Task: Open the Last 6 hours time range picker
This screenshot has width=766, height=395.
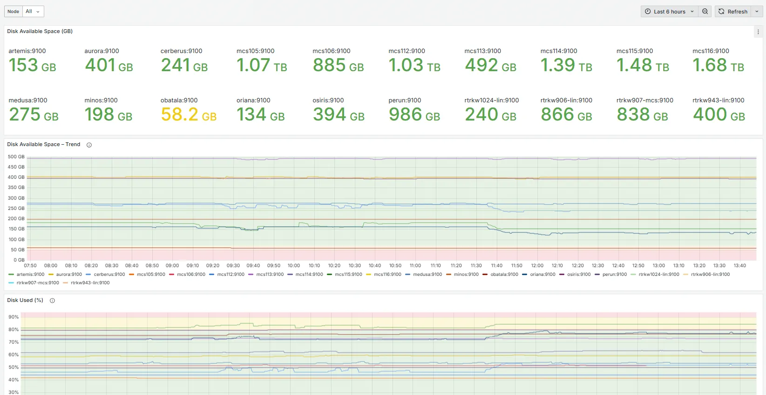Action: [x=669, y=12]
